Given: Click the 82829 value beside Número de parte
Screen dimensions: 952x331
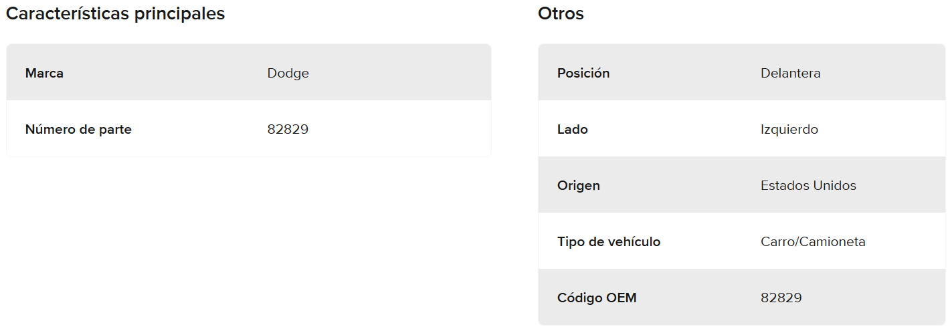Looking at the screenshot, I should 288,129.
